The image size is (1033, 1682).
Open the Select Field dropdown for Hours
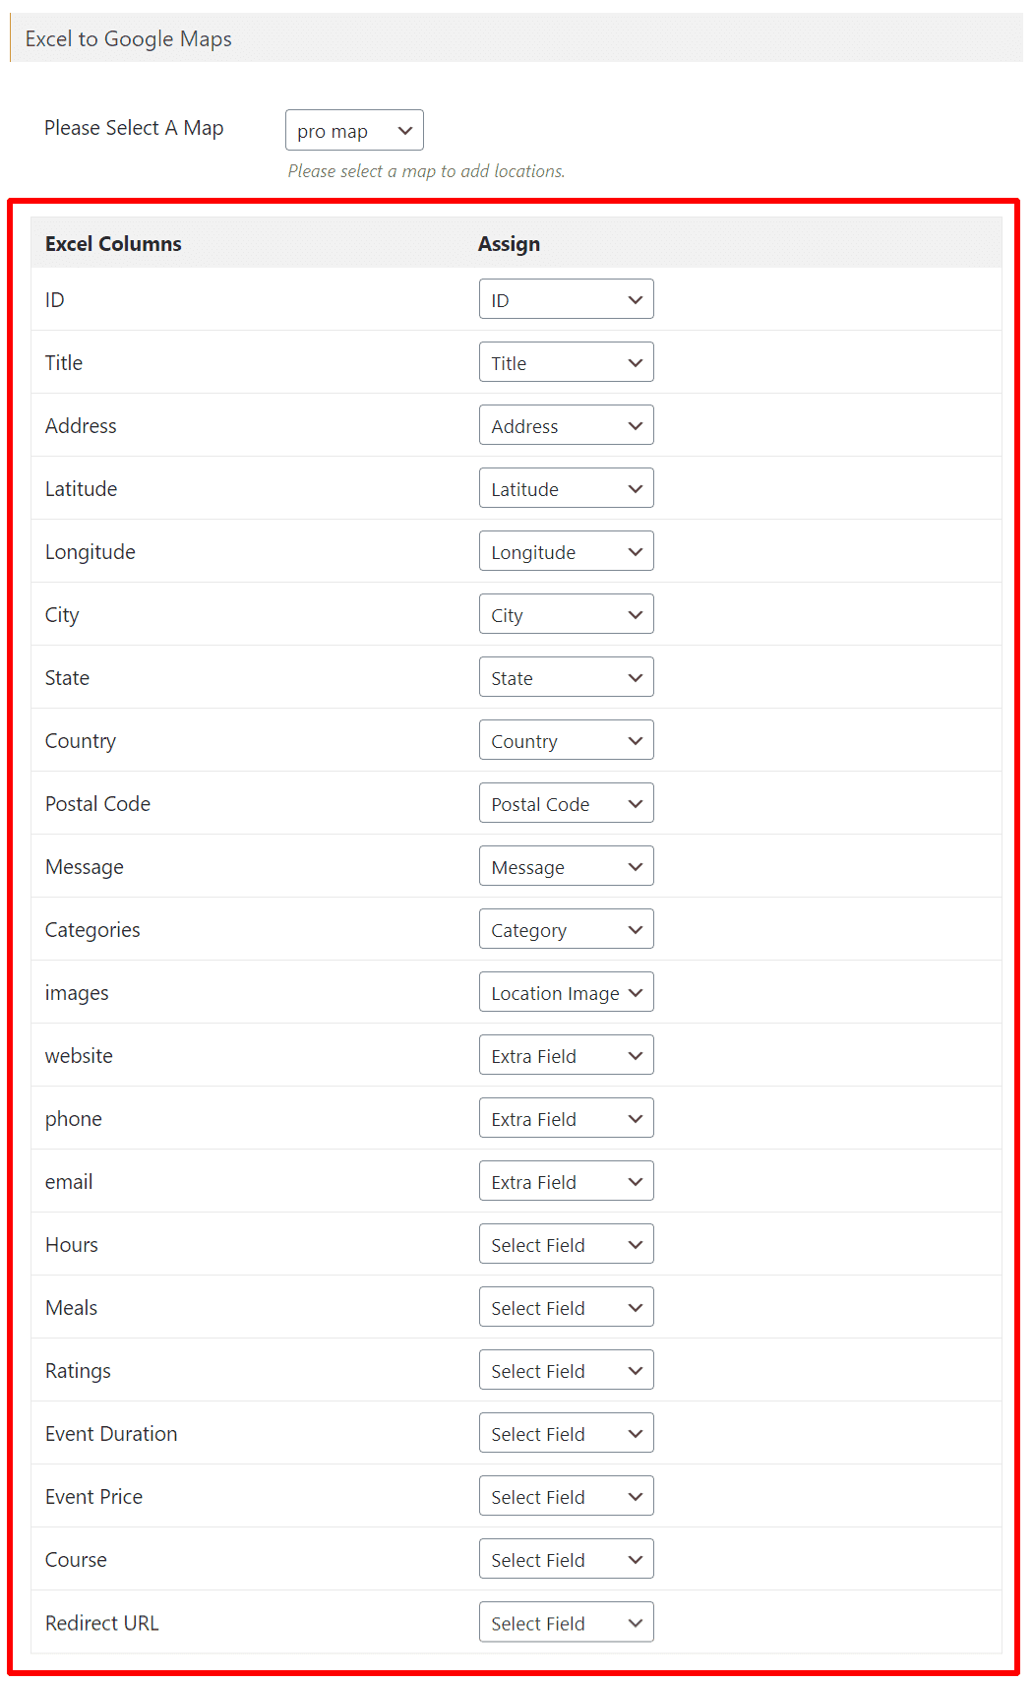pyautogui.click(x=566, y=1243)
